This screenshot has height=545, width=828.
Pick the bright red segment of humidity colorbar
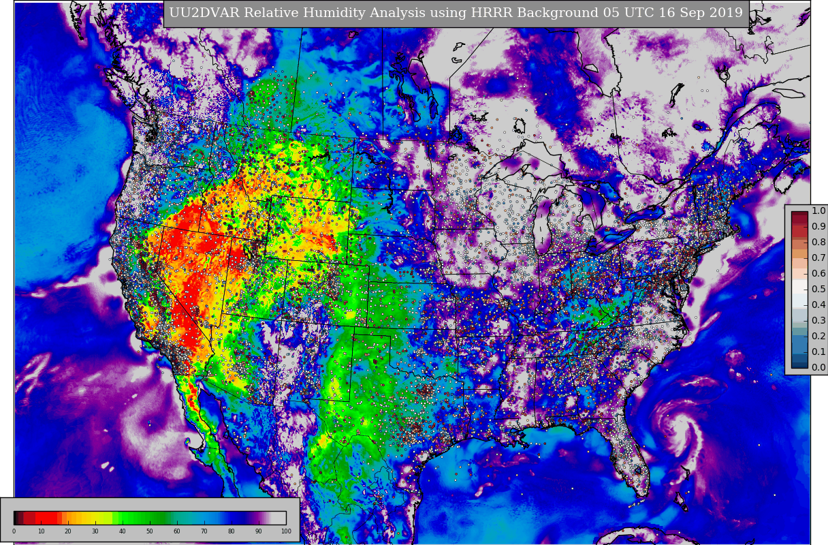click(x=48, y=518)
